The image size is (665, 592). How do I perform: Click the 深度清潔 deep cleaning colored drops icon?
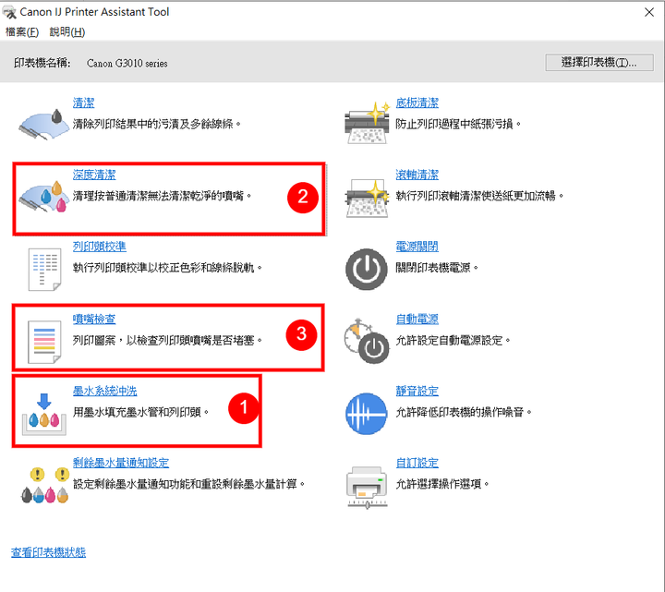[x=43, y=196]
